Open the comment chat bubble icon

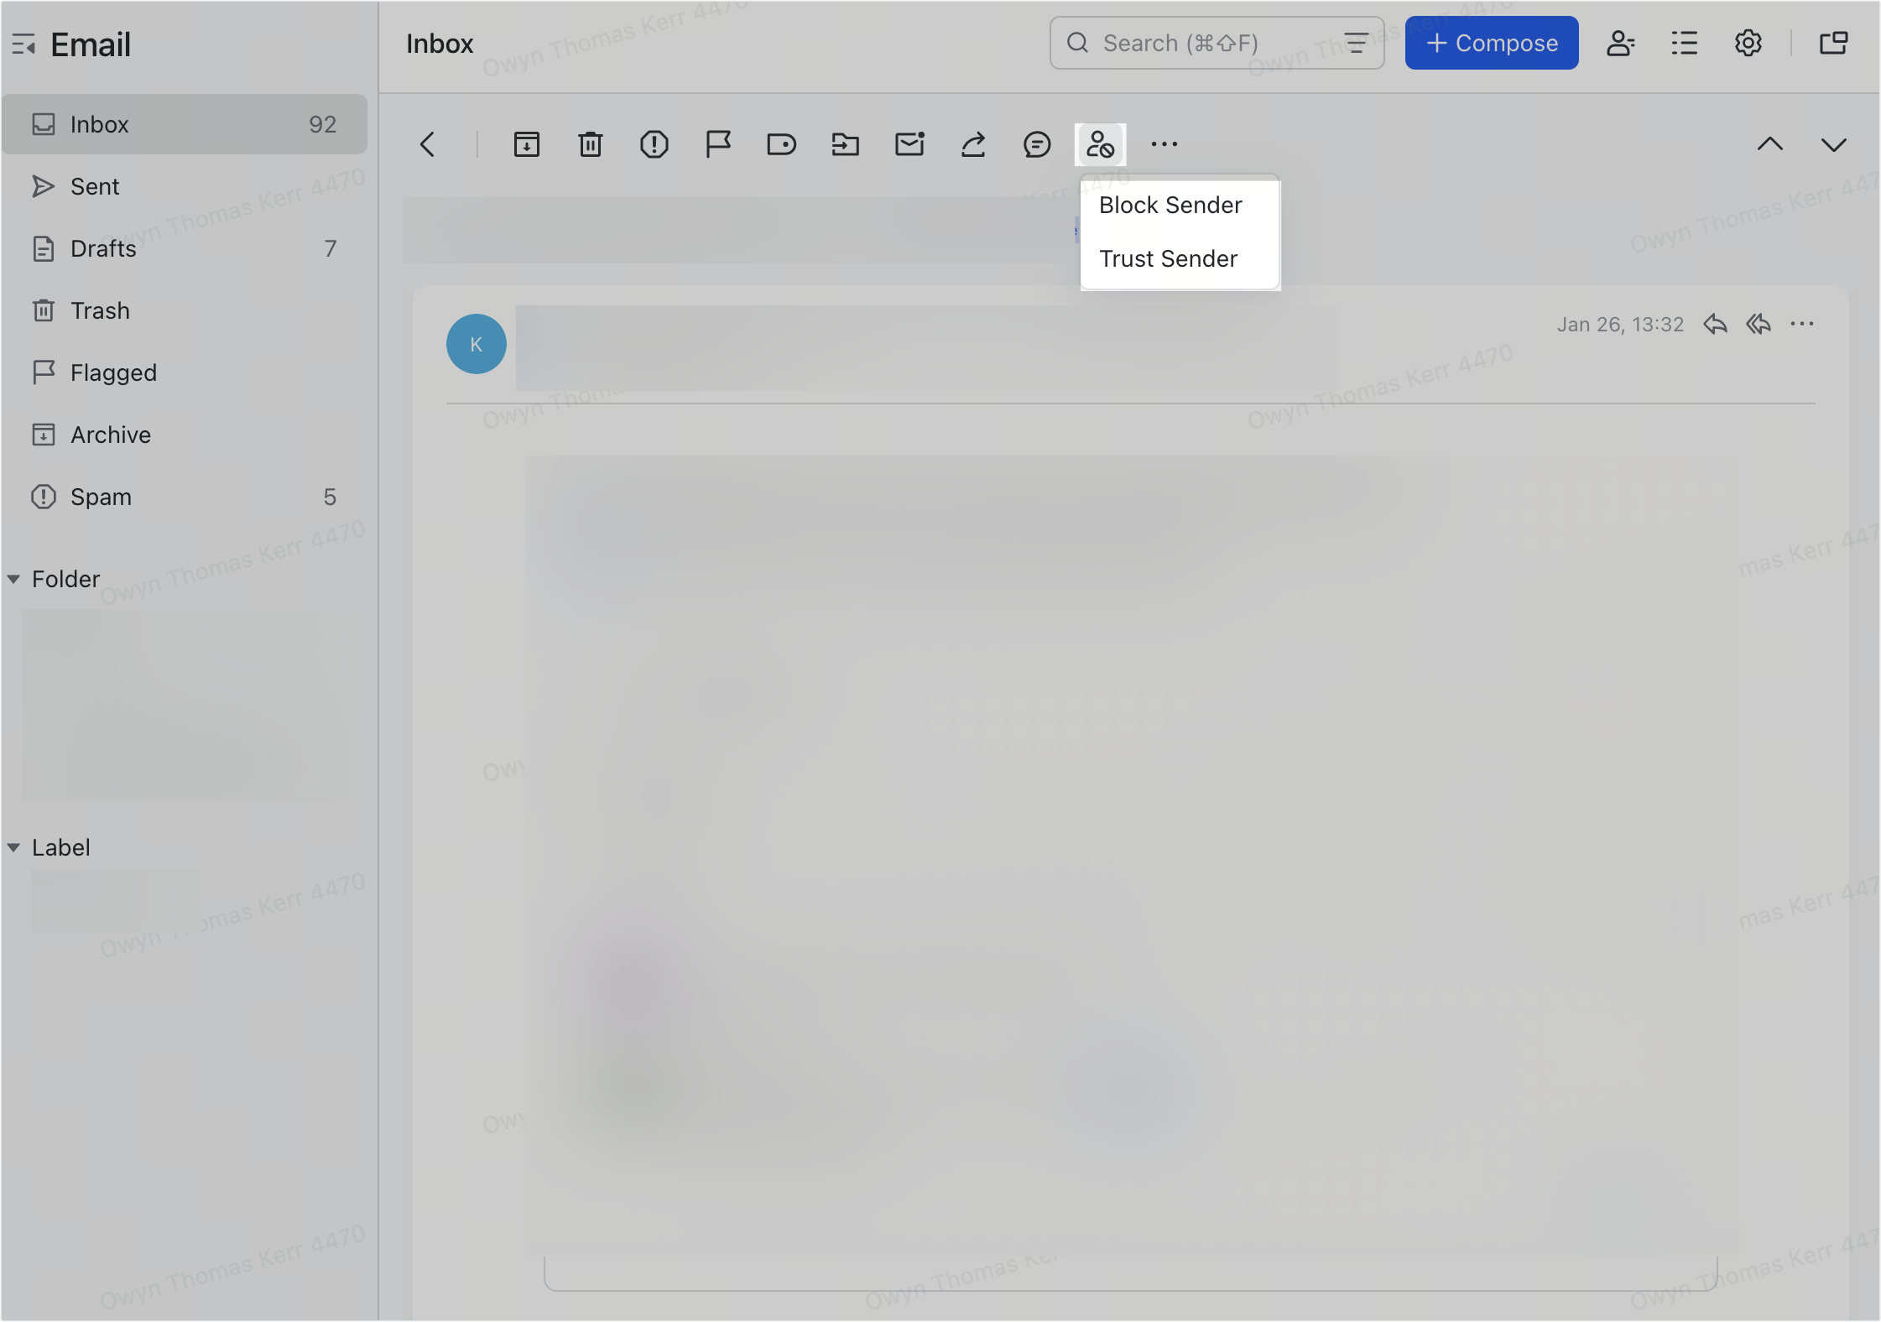pos(1036,144)
